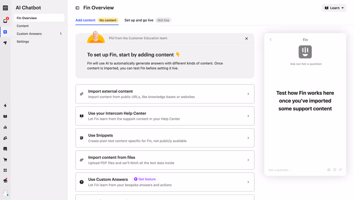
Task: Open the Learn dropdown
Action: pos(334,8)
